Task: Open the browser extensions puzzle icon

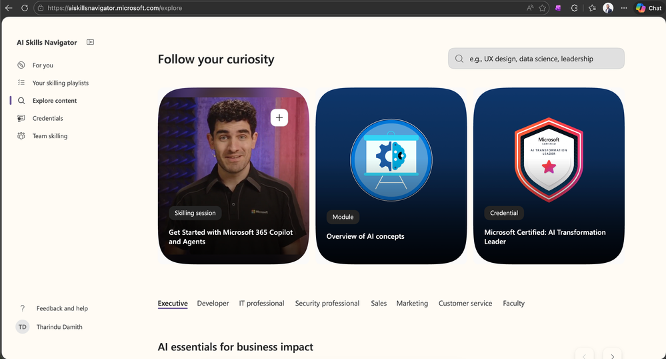Action: [574, 8]
